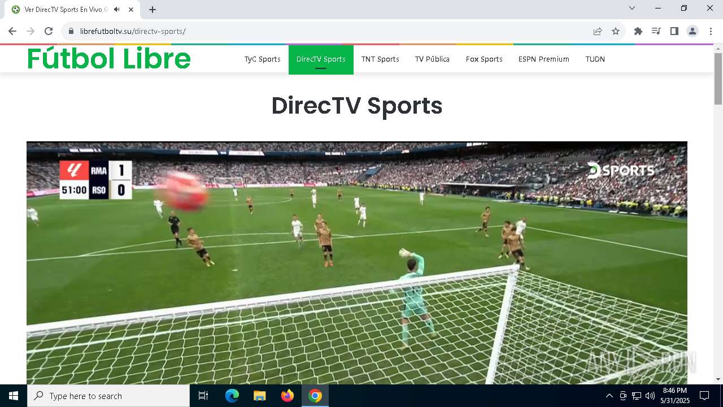Open TV Pública channel
This screenshot has width=723, height=407.
[432, 59]
